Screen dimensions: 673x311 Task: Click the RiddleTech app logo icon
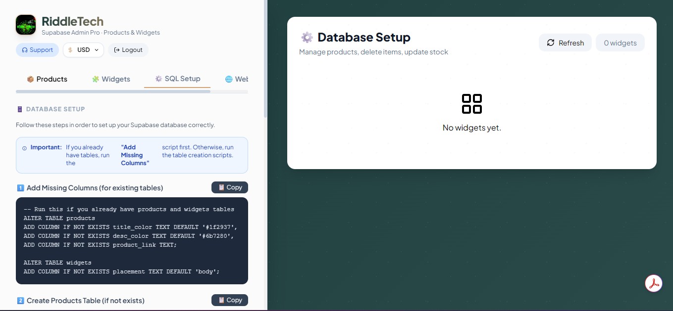pyautogui.click(x=25, y=25)
